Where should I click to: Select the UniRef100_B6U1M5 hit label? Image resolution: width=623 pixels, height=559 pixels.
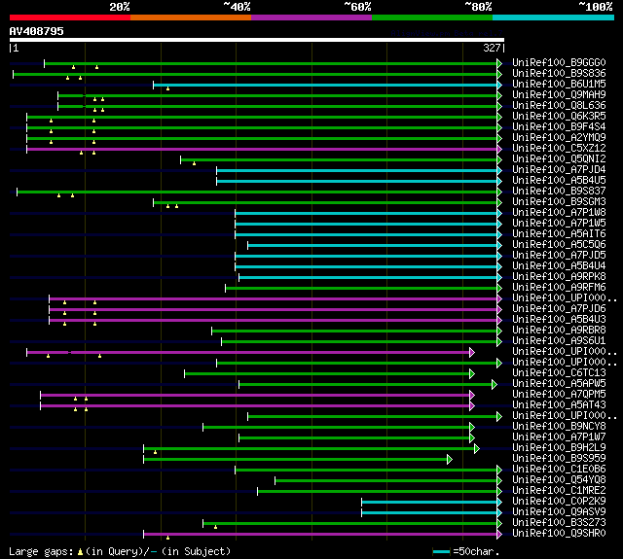click(x=559, y=85)
